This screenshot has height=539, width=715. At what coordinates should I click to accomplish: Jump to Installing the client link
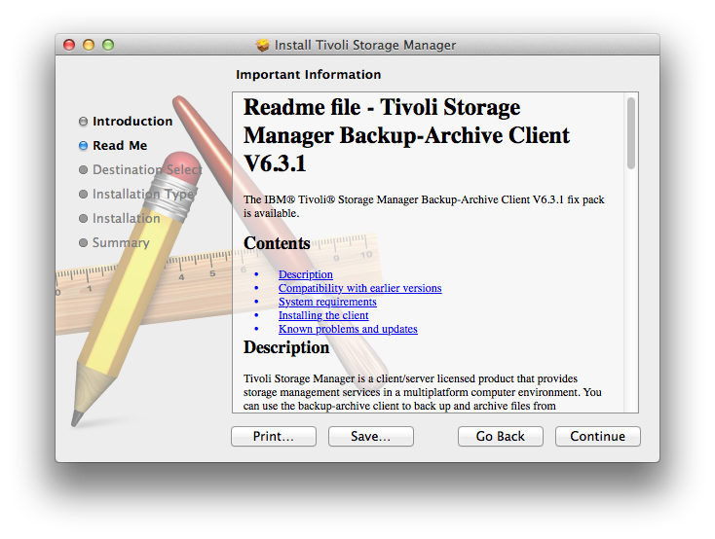(323, 315)
